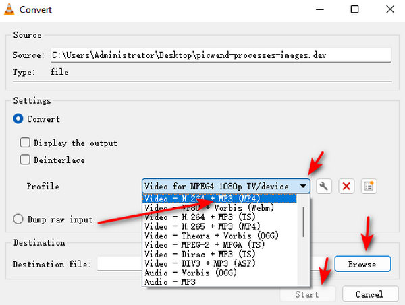Enable Display the output checkbox
The image size is (405, 305).
point(25,143)
